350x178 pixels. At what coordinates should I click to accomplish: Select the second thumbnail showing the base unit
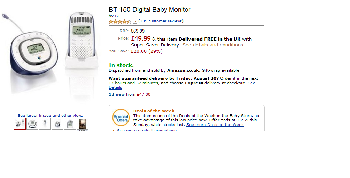(x=32, y=124)
